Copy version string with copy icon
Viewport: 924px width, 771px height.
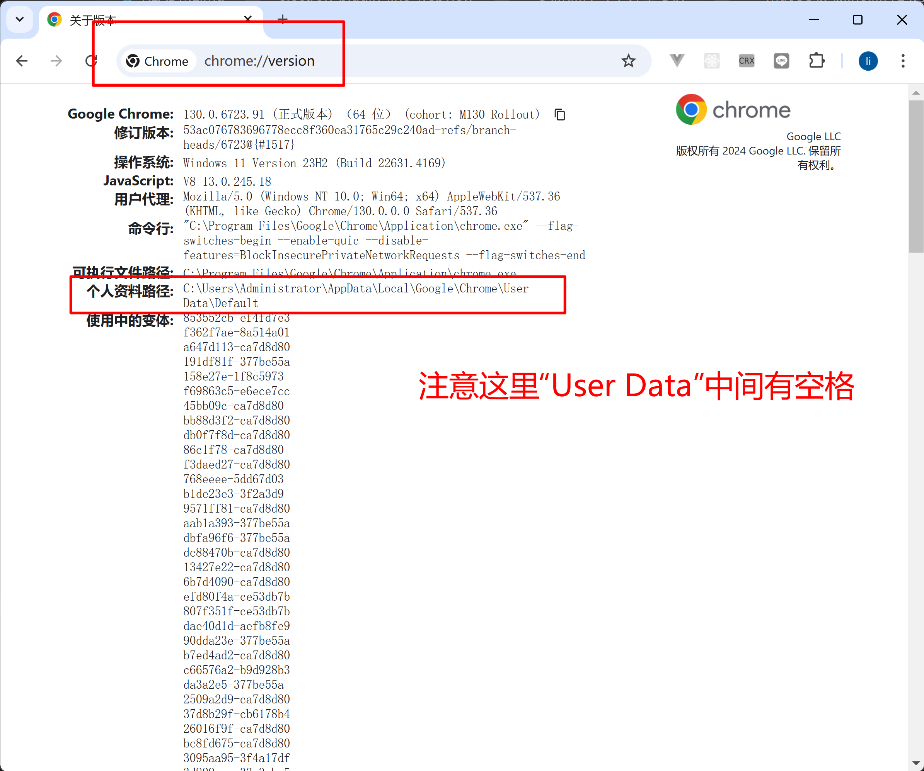[560, 115]
